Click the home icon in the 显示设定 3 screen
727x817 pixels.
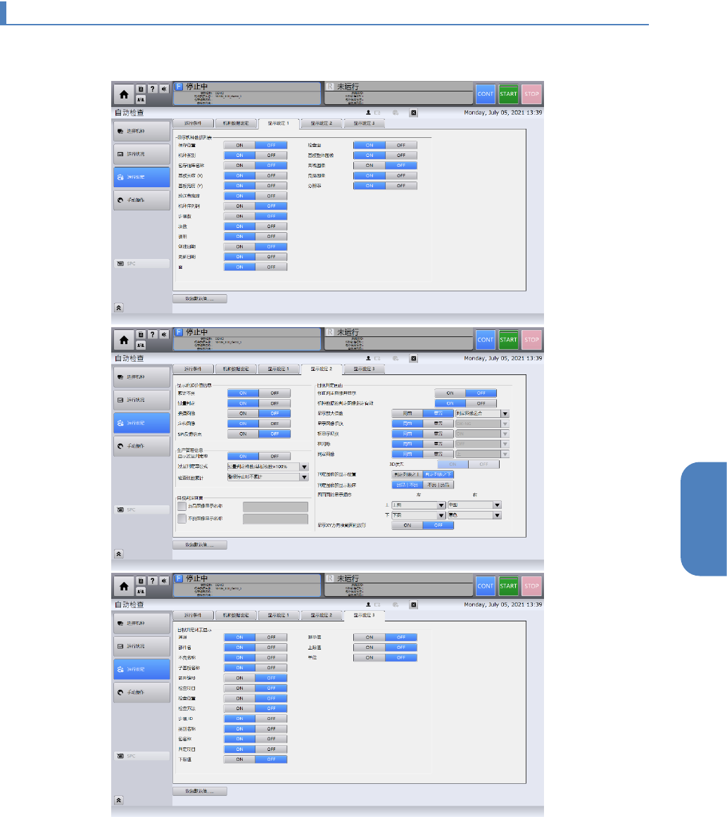tap(124, 586)
